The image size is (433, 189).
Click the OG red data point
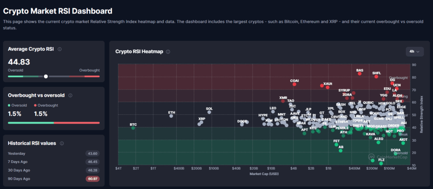point(392,83)
